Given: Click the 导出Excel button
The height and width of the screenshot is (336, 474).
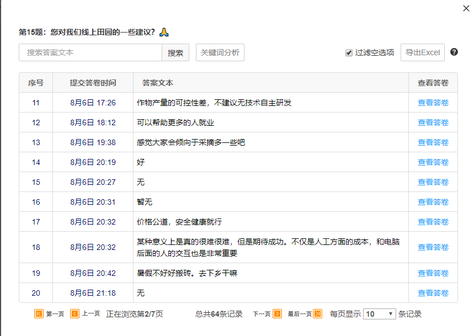Looking at the screenshot, I should pos(422,52).
